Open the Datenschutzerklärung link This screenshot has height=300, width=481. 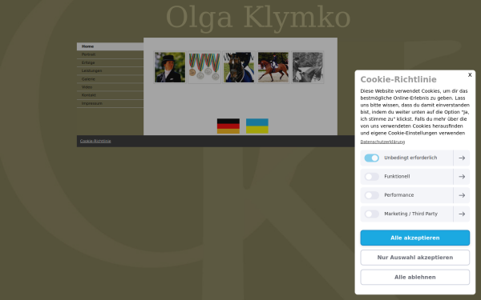[382, 142]
